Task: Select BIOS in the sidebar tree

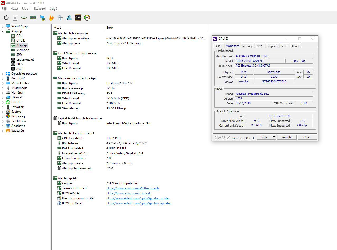Action: 20,64
